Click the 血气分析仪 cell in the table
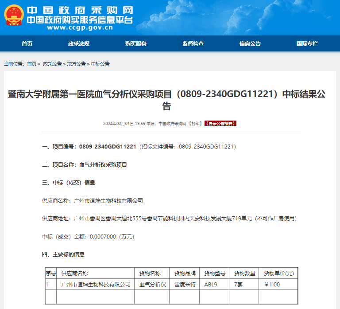The height and width of the screenshot is (309, 340). [x=153, y=284]
